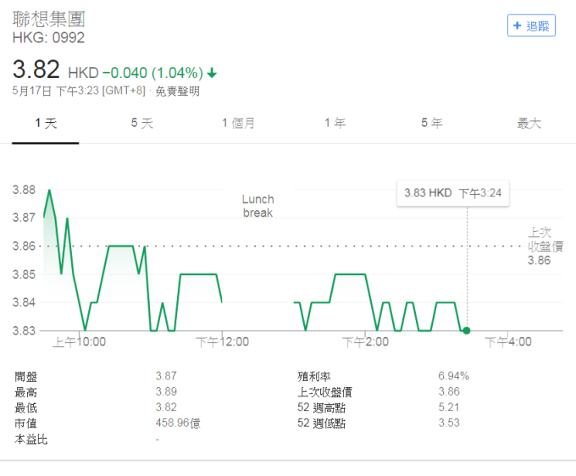Click the plus icon in the 追蹤 button
The image size is (576, 476).
518,25
